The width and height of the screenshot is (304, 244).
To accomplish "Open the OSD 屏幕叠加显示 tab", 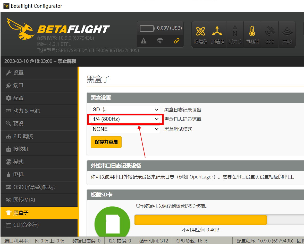I will [39, 187].
